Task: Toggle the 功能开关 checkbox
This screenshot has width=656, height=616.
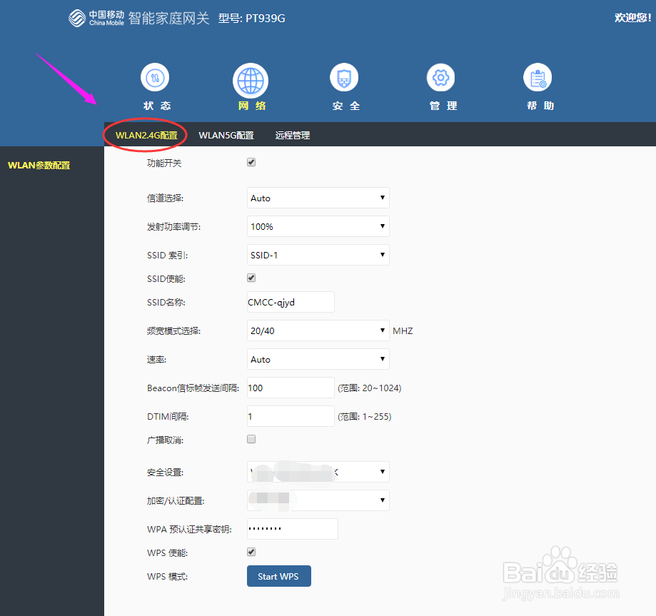Action: tap(251, 162)
